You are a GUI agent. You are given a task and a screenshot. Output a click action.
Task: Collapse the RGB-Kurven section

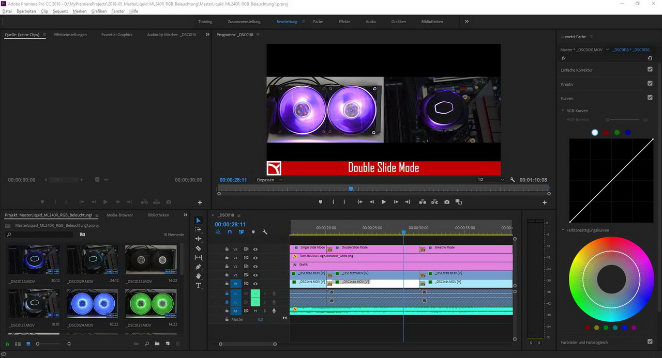pyautogui.click(x=563, y=111)
